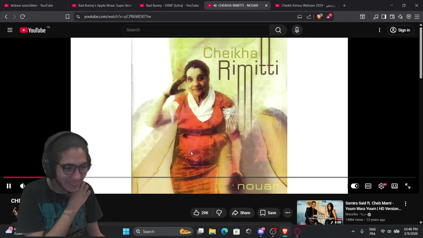Open a new browser tab with plus

coord(344,6)
